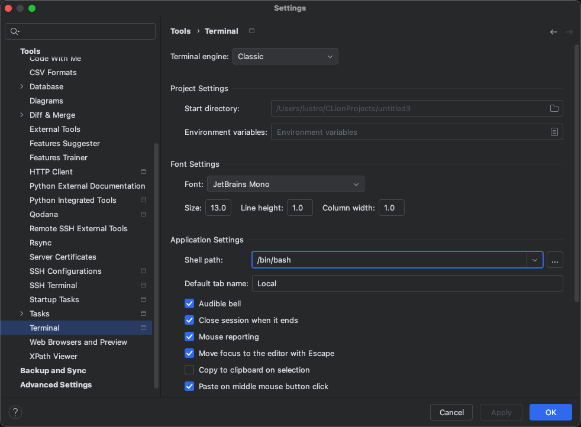Click the Shell path browse ellipsis button
The height and width of the screenshot is (427, 581).
point(555,260)
